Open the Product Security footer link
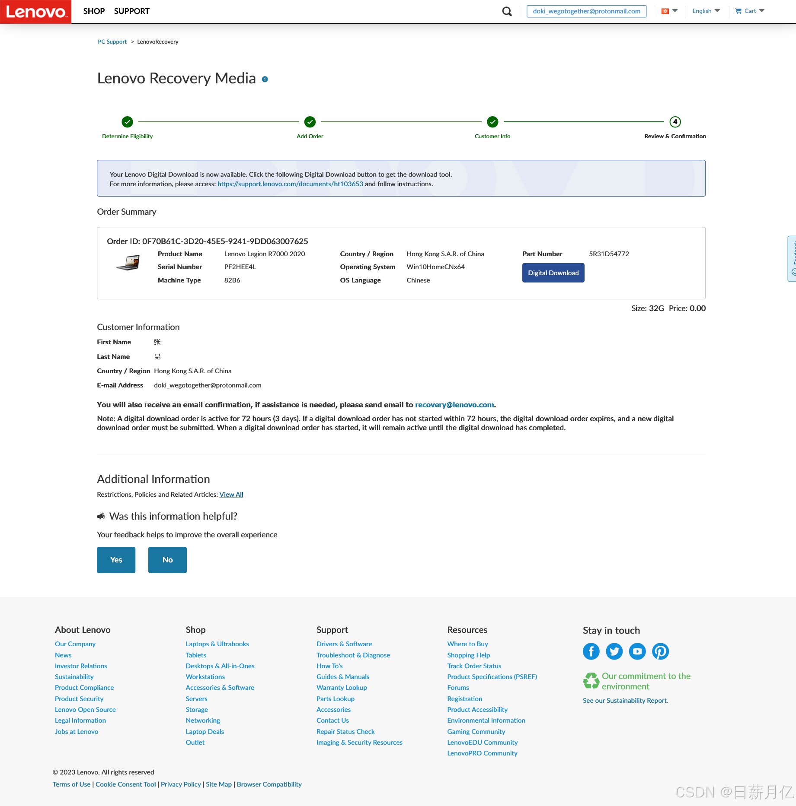Image resolution: width=796 pixels, height=806 pixels. [79, 699]
